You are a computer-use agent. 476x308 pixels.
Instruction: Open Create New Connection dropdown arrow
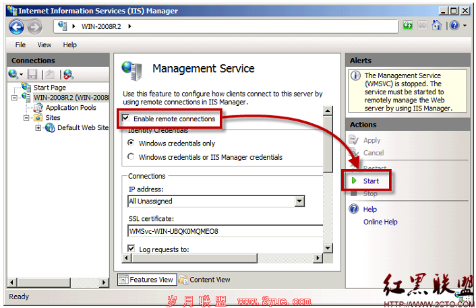point(22,74)
